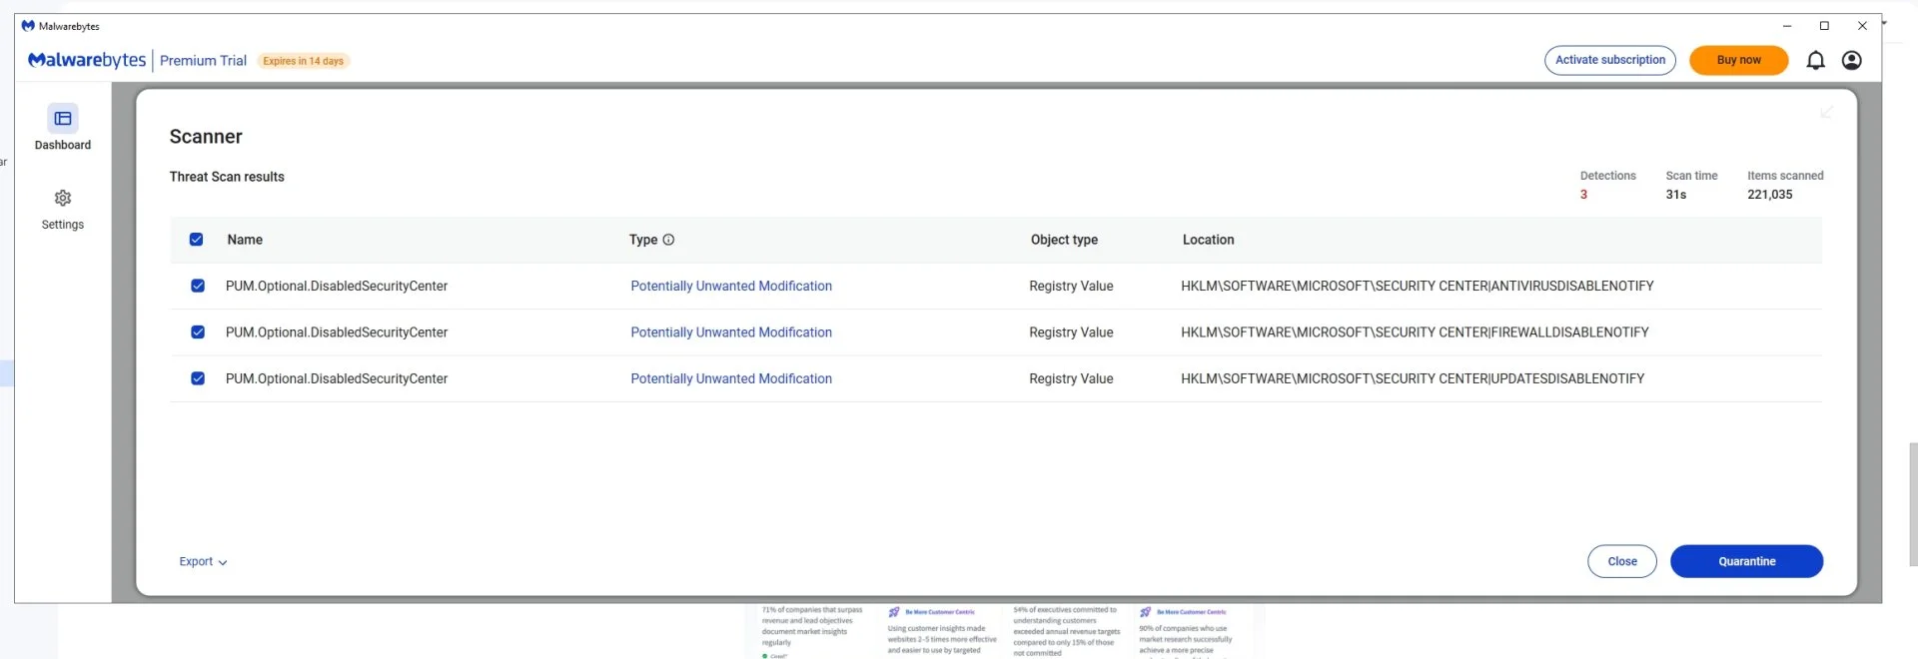The width and height of the screenshot is (1918, 659).
Task: Open Settings gear in sidebar
Action: (63, 198)
